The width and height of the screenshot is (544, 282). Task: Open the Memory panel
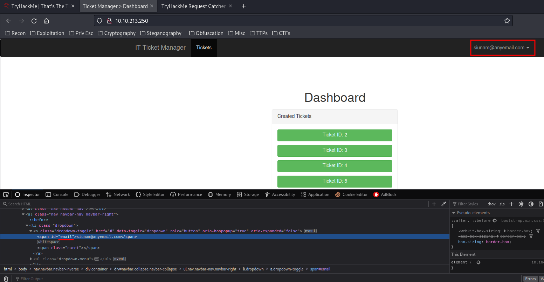(x=219, y=195)
